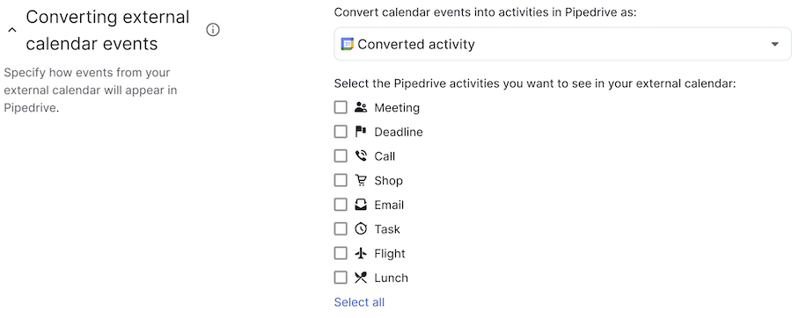
Task: Click the Shop cart icon
Action: tap(361, 180)
